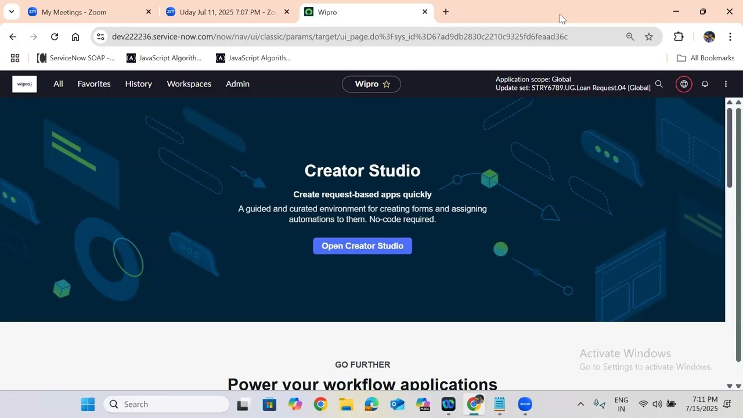Open the ServiceNow global search icon
Viewport: 743px width, 418px height.
click(659, 84)
